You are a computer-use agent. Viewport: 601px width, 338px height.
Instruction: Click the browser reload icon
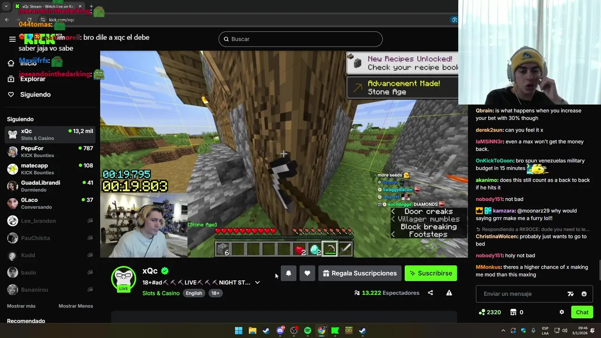click(x=29, y=20)
